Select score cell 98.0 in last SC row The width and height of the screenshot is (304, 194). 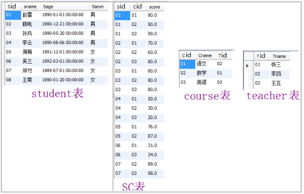[155, 173]
